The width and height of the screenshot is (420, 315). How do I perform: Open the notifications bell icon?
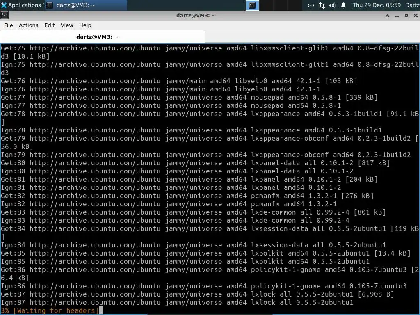pos(343,5)
